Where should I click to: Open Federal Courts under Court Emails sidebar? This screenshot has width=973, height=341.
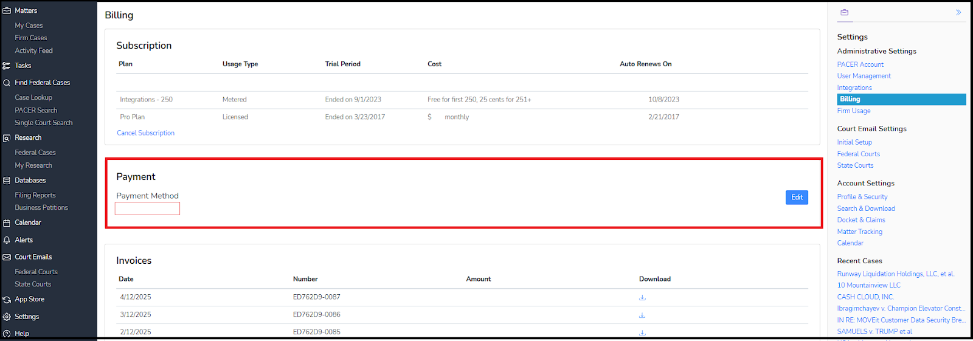tap(36, 272)
